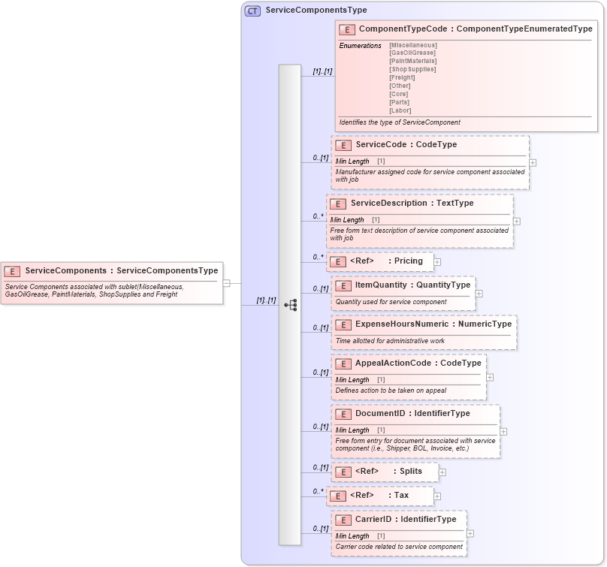Select the Miscellaneous enumeration value
The image size is (607, 567).
tap(413, 45)
